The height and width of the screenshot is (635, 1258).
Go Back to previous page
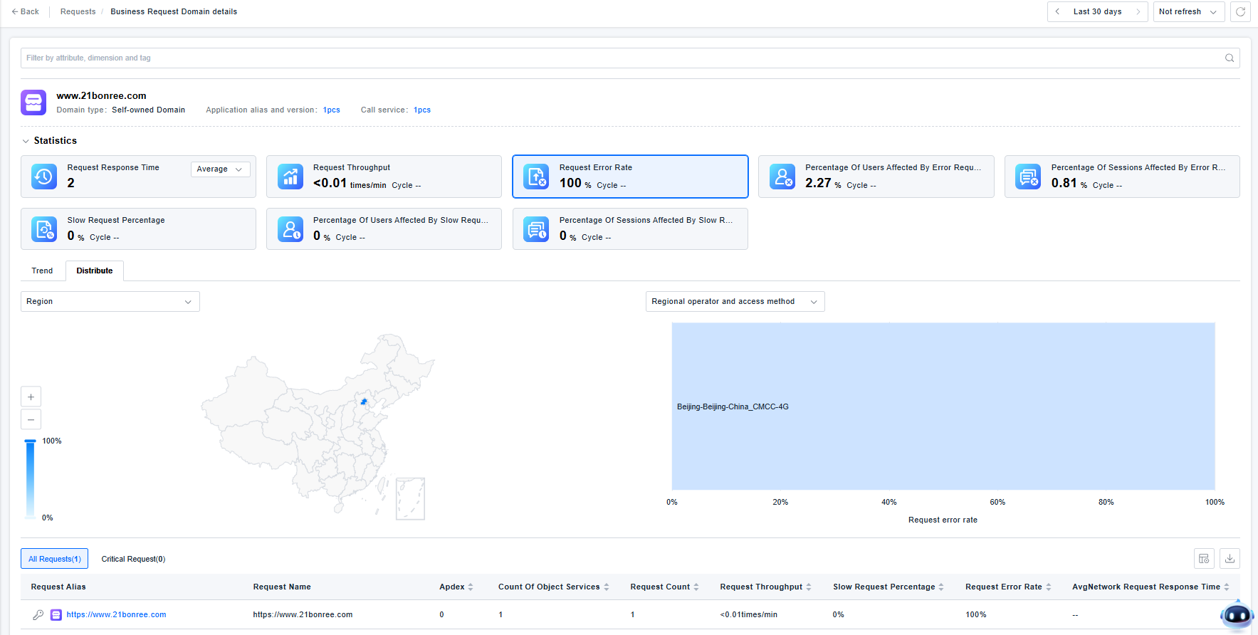(26, 12)
